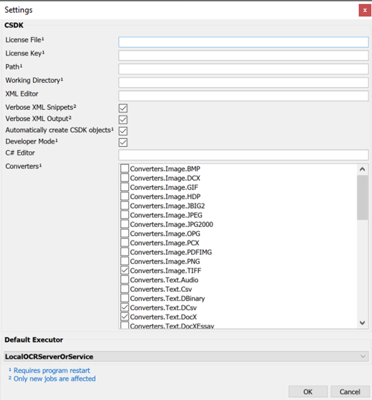Disable Verbose XML Output

pyautogui.click(x=123, y=119)
